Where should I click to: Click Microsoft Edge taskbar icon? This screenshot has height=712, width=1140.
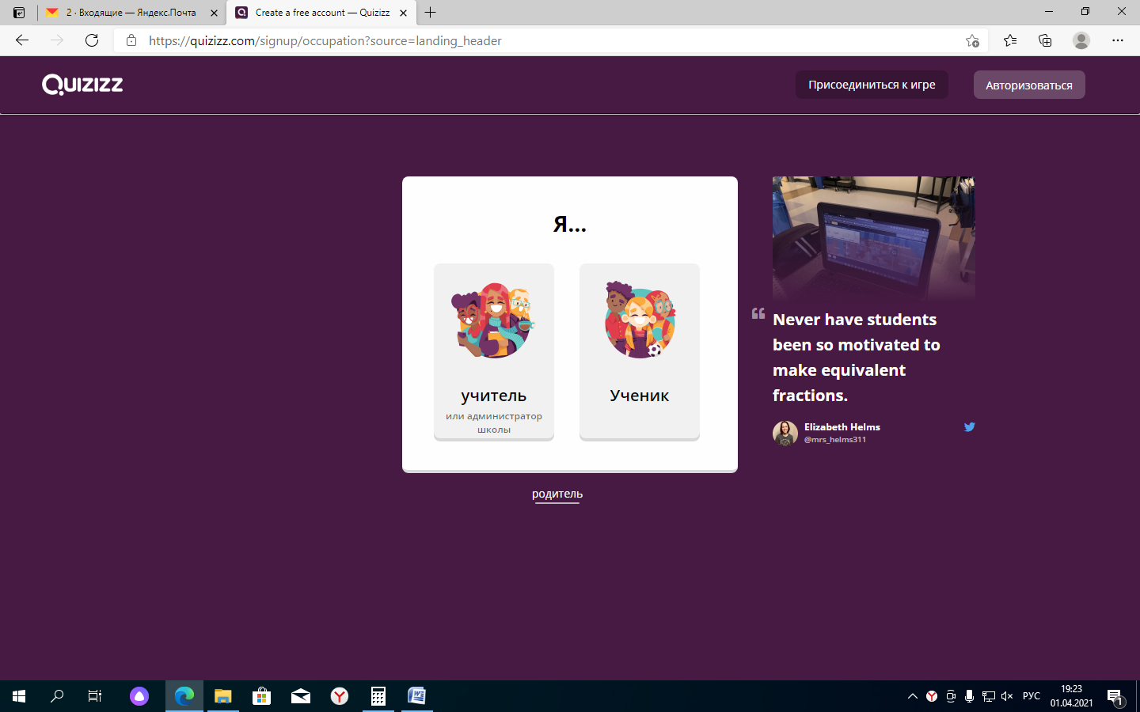tap(184, 696)
